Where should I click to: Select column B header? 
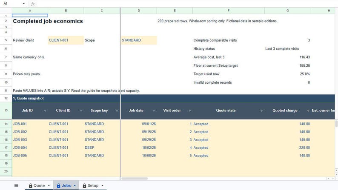click(66, 11)
